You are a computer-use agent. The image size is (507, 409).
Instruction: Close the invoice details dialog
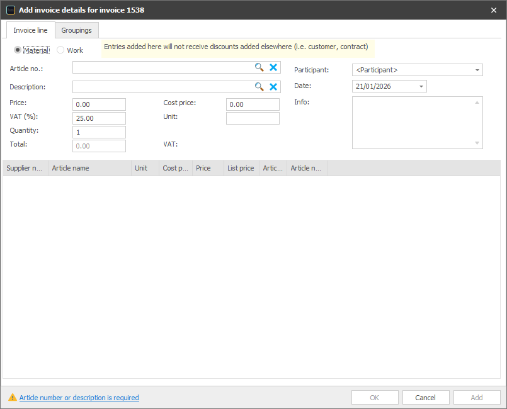494,10
